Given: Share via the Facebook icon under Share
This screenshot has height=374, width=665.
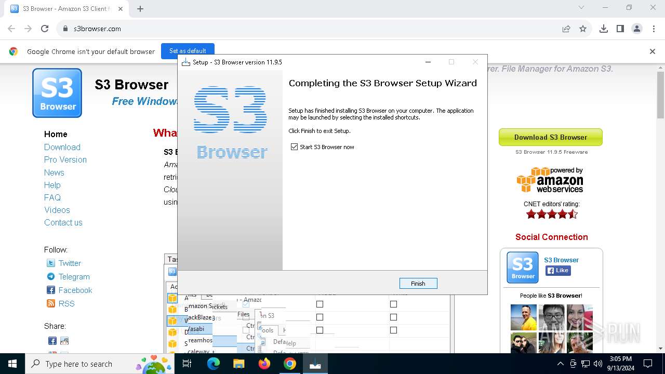Looking at the screenshot, I should pos(52,341).
